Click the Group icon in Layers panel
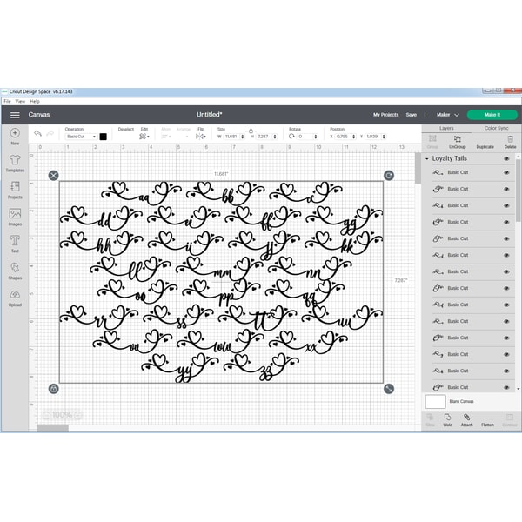Viewport: 522px width, 522px height. 432,139
